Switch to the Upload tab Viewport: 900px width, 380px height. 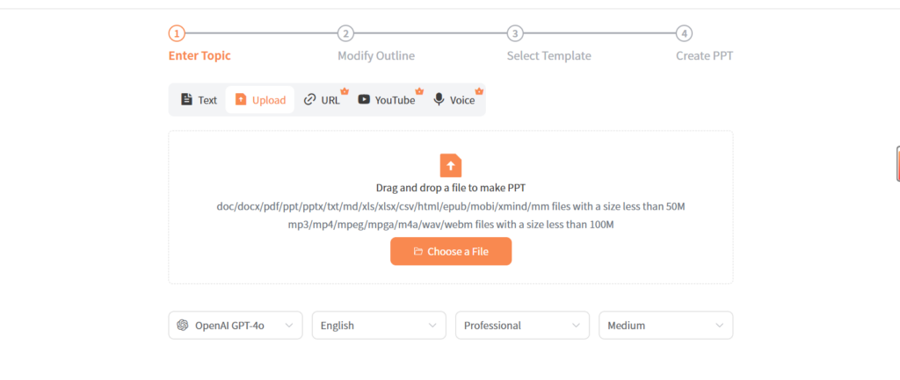tap(260, 100)
